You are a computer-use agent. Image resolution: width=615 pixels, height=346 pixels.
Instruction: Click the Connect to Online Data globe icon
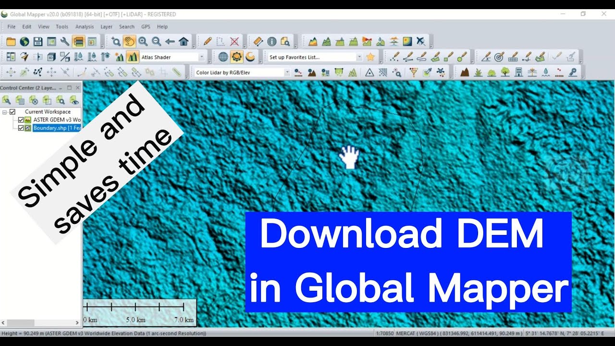(24, 41)
